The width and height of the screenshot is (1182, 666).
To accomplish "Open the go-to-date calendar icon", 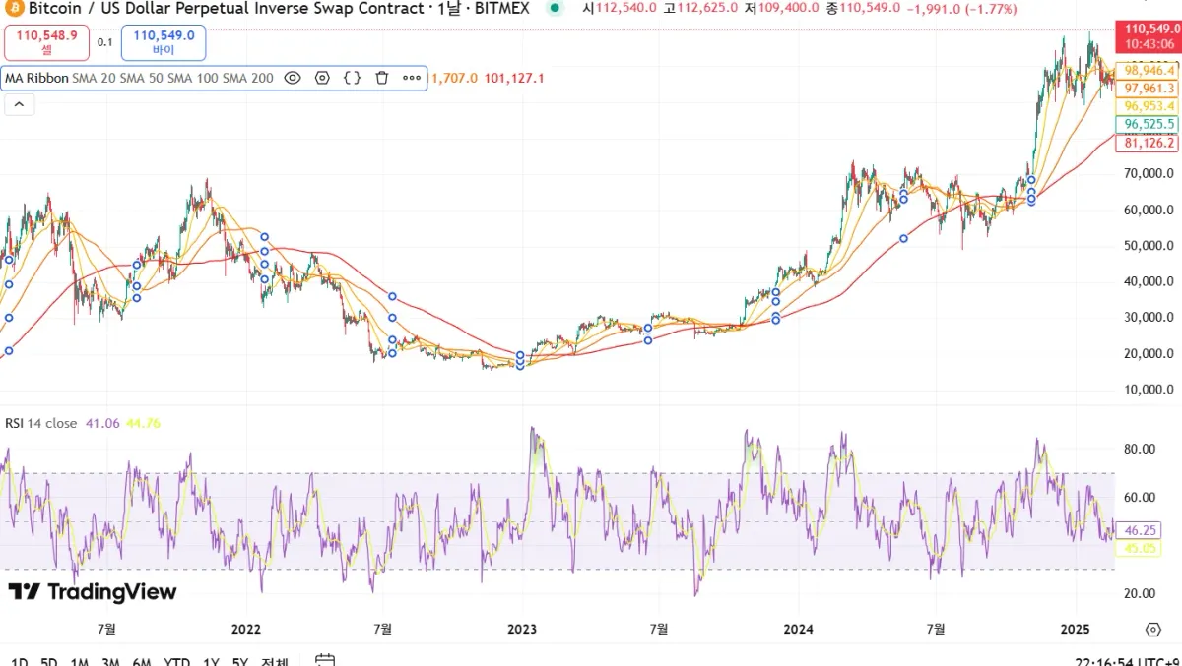I will [325, 660].
